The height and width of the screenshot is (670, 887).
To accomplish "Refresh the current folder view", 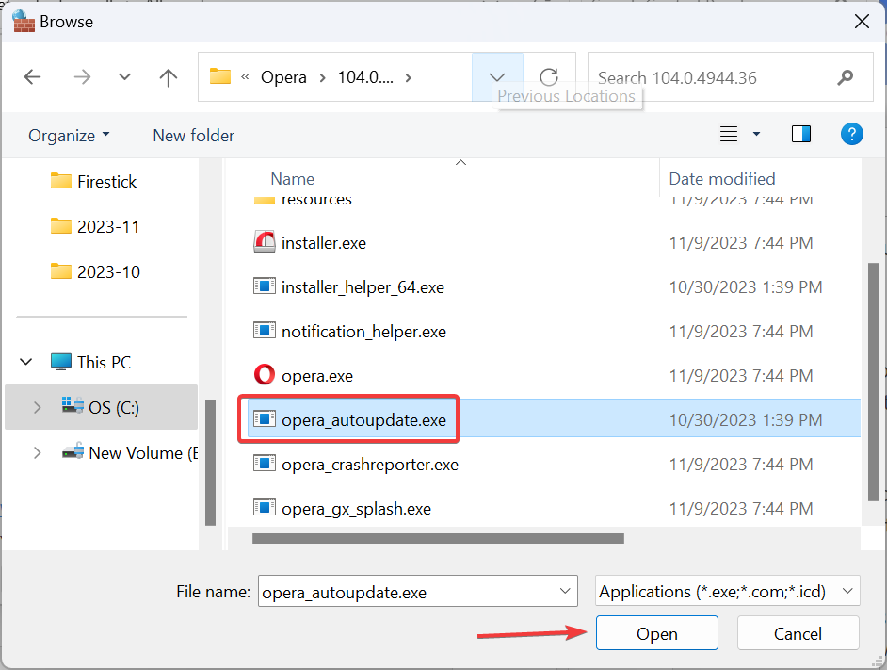I will click(x=549, y=77).
